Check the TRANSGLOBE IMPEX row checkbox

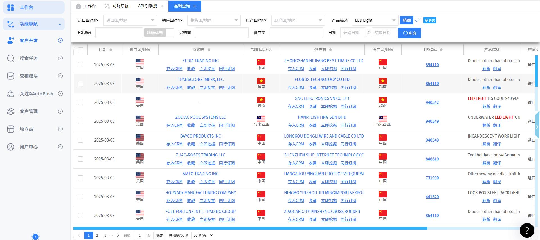pyautogui.click(x=80, y=84)
